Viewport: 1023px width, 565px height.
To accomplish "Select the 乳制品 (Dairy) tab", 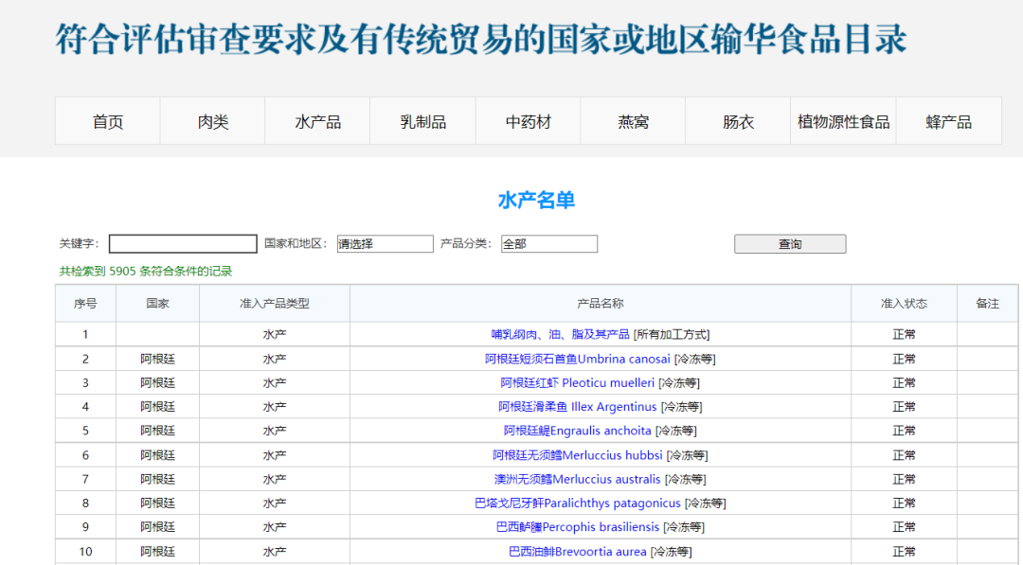I will pyautogui.click(x=422, y=119).
